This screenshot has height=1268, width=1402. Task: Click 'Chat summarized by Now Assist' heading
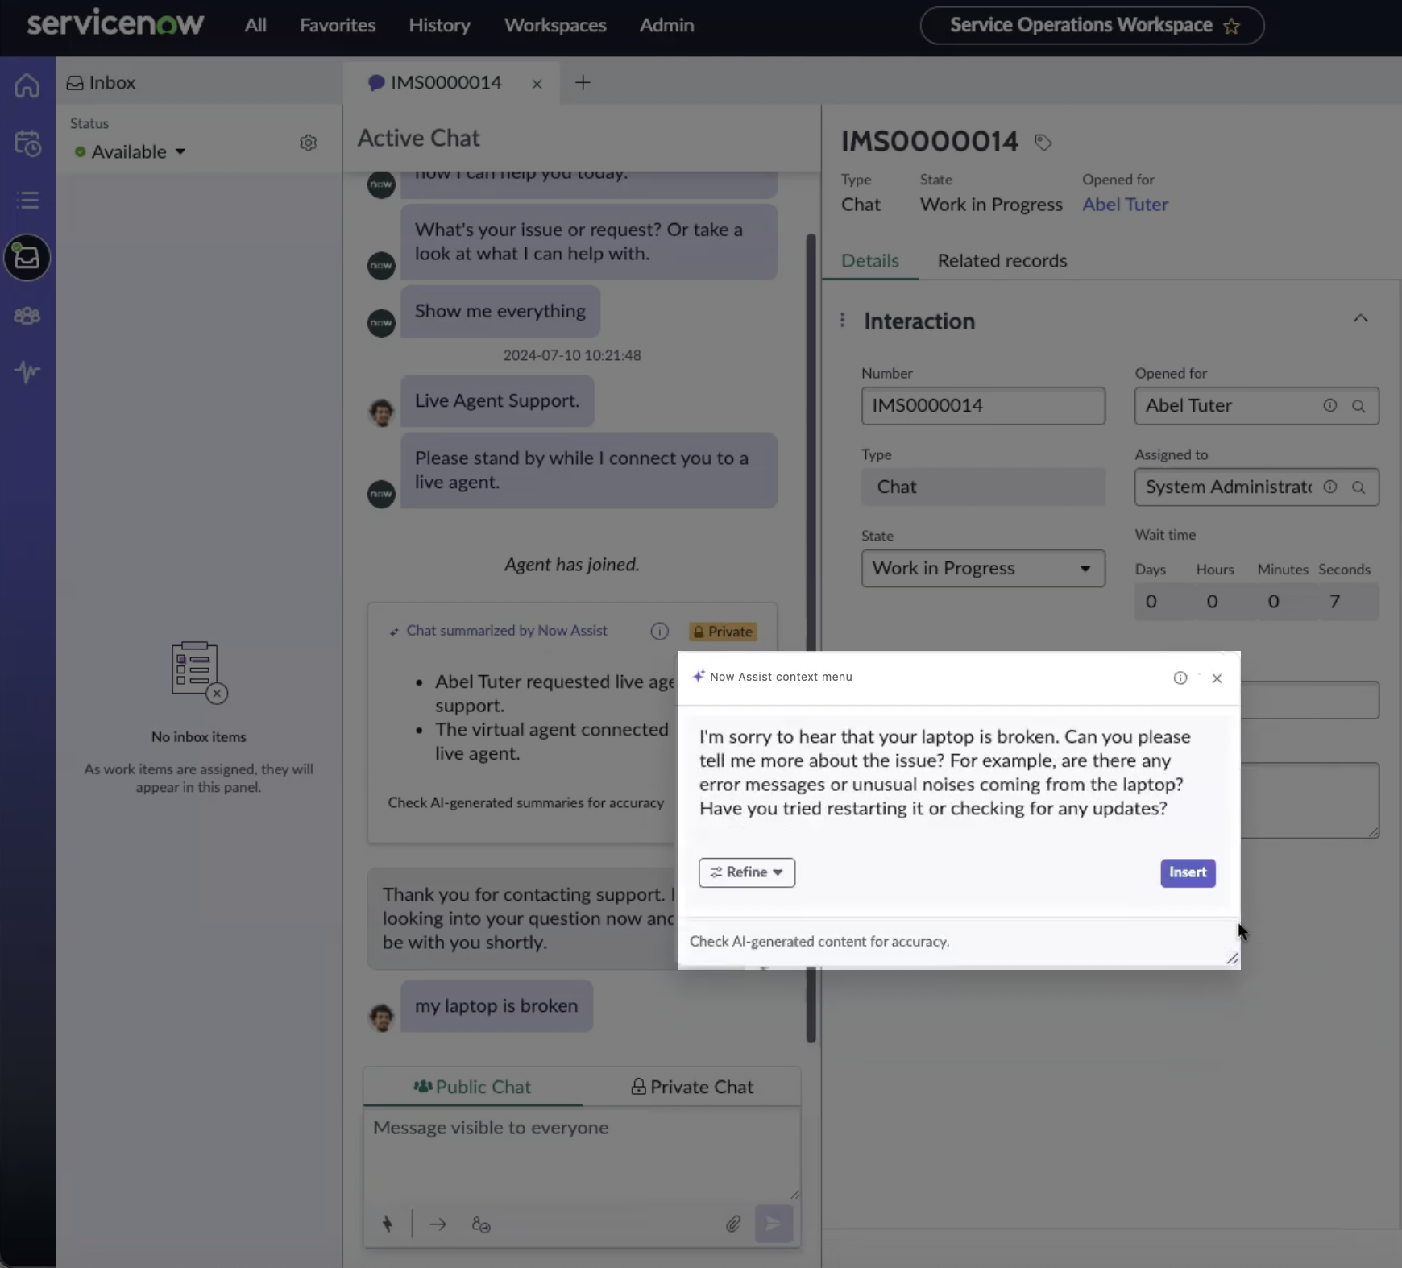coord(507,631)
